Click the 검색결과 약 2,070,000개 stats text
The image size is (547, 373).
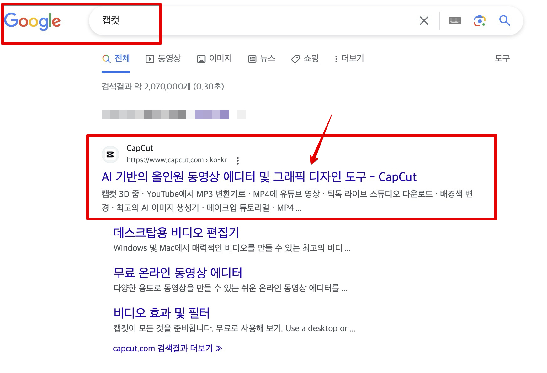pyautogui.click(x=163, y=86)
